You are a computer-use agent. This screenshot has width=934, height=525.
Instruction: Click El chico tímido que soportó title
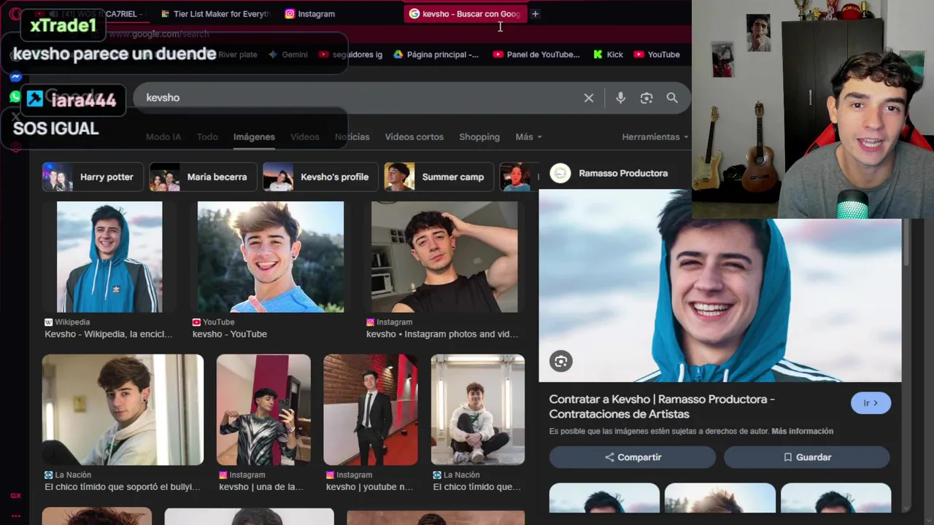click(x=122, y=487)
